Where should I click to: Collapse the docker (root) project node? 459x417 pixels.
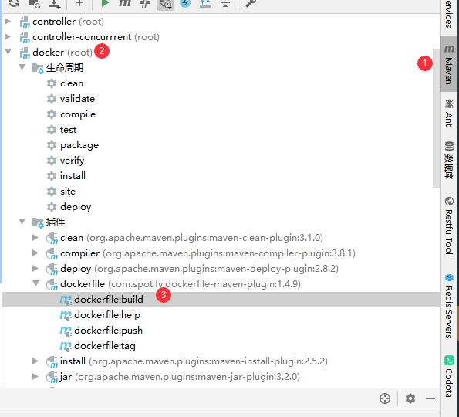8,52
